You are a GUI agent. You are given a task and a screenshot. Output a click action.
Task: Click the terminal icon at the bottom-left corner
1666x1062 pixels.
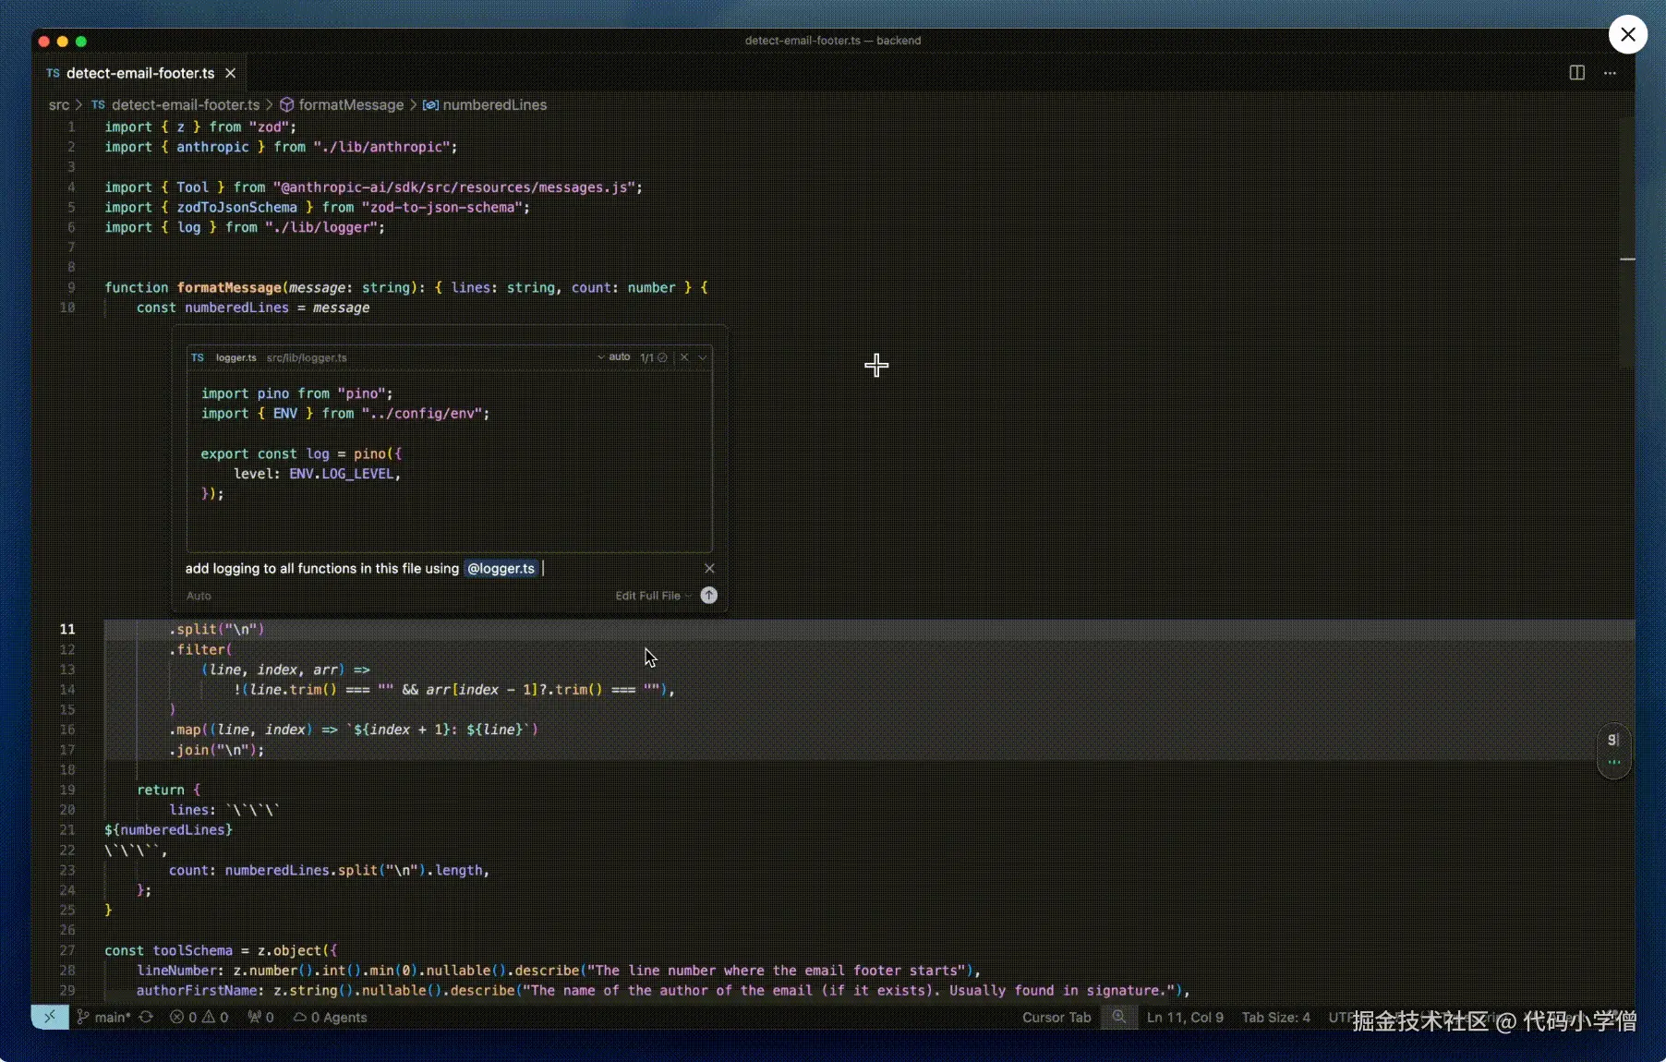pos(50,1017)
